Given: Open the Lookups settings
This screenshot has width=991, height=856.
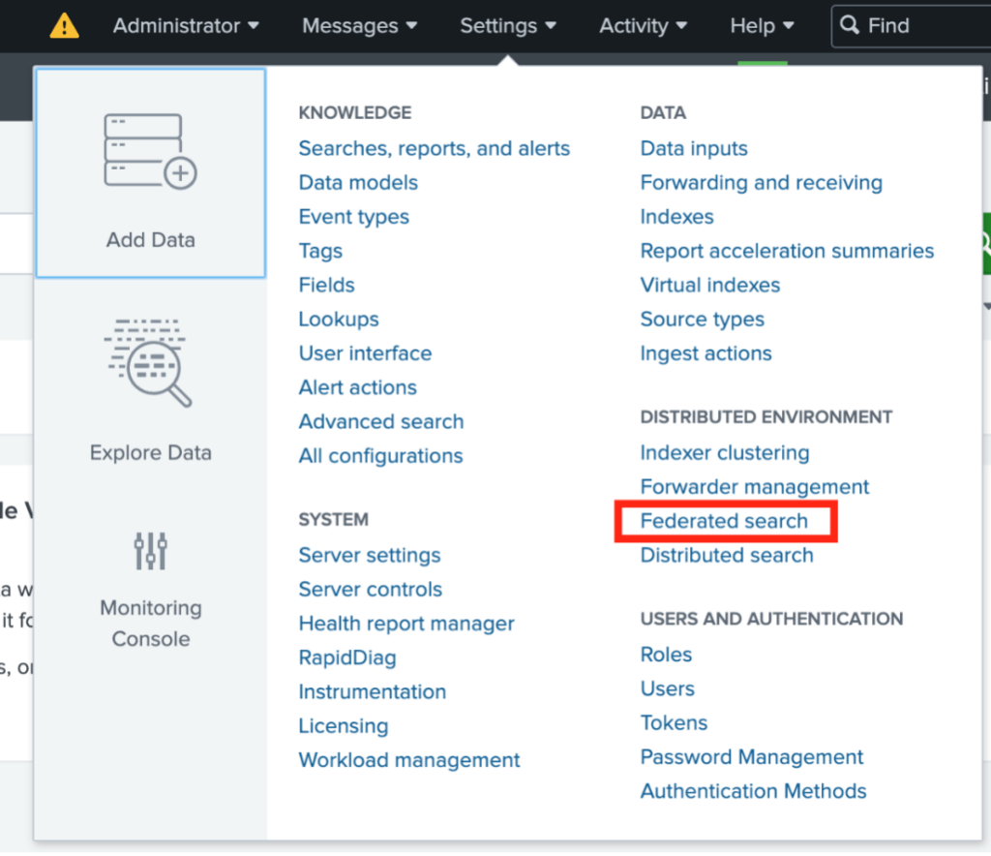Looking at the screenshot, I should [x=338, y=319].
